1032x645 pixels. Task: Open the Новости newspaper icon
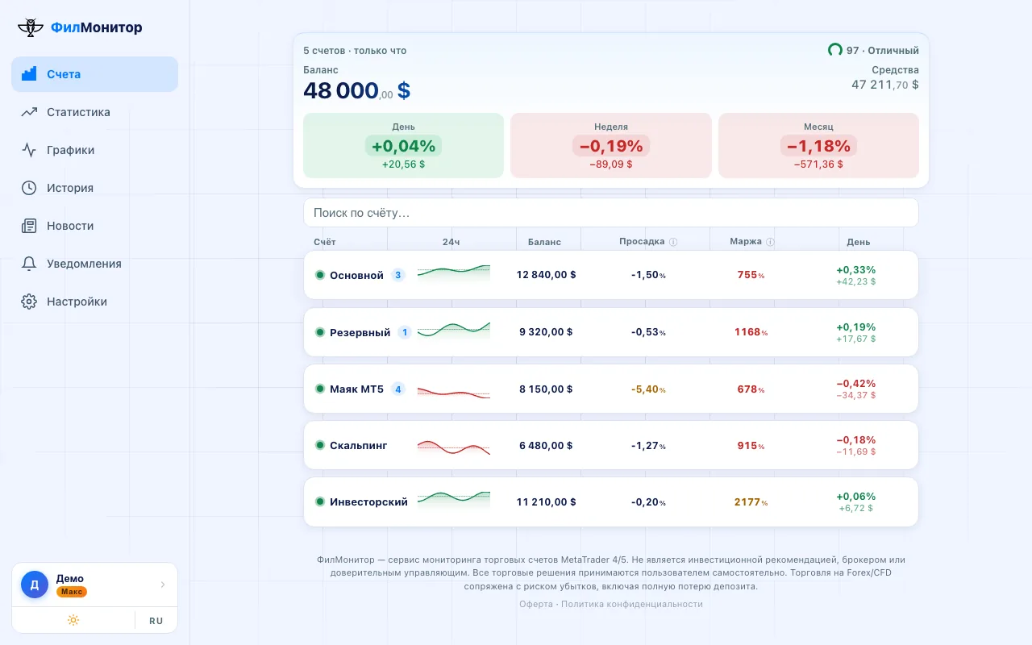click(x=29, y=226)
